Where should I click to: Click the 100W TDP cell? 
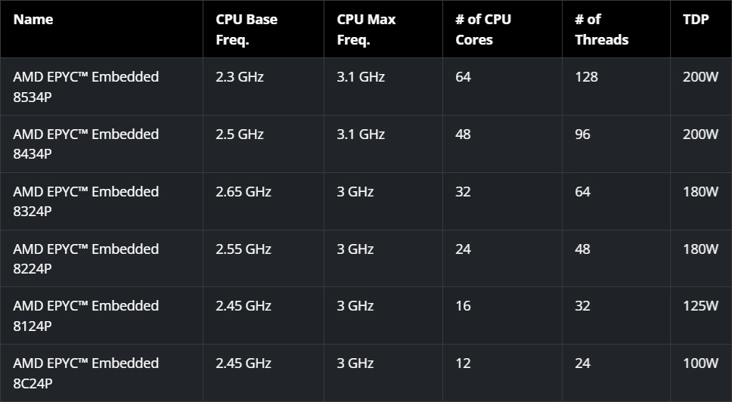(700, 363)
